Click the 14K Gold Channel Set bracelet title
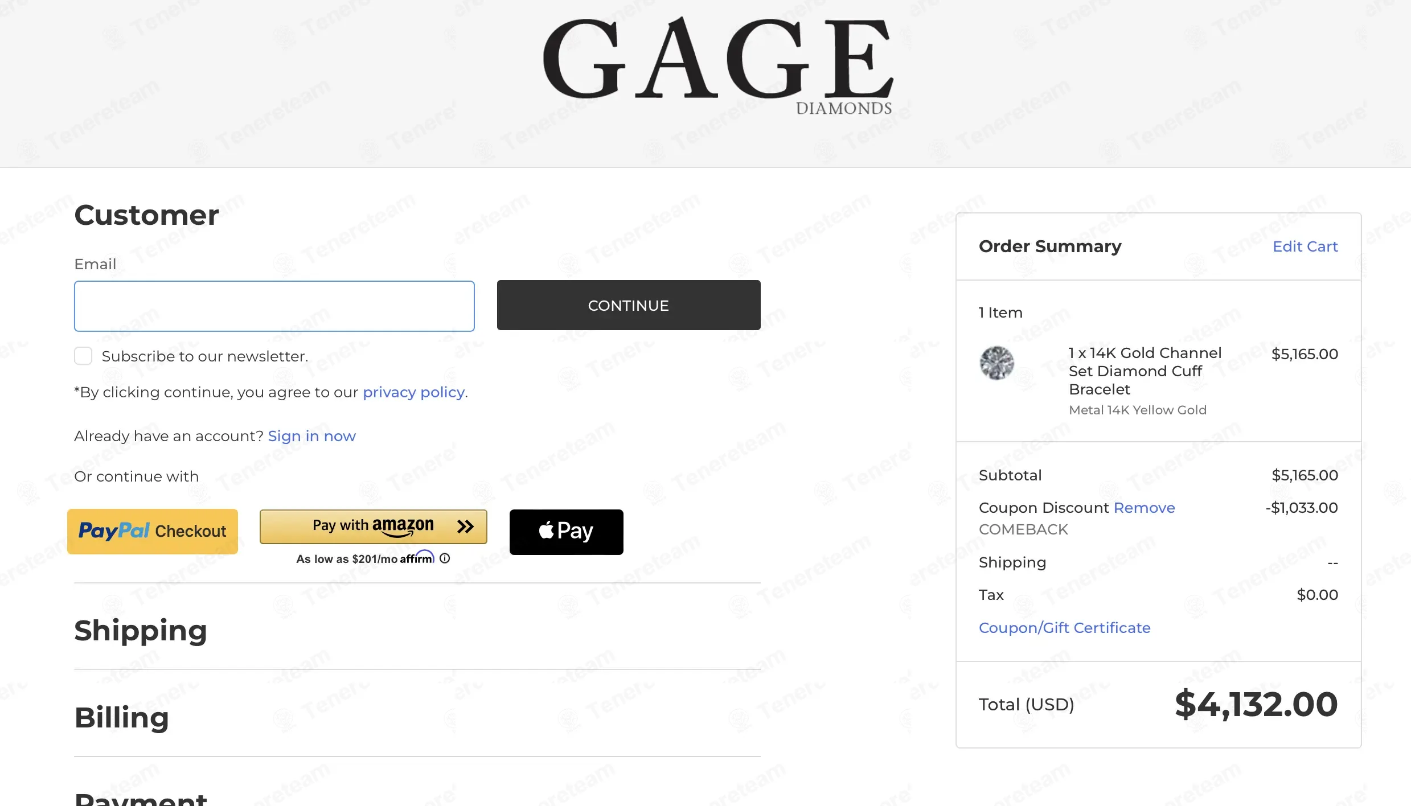1411x806 pixels. click(1145, 371)
